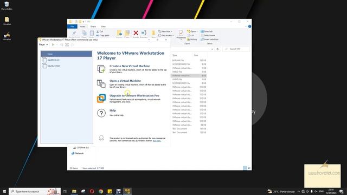The width and height of the screenshot is (347, 195).
Task: Click the Pin to Quick access icon
Action: (74, 33)
